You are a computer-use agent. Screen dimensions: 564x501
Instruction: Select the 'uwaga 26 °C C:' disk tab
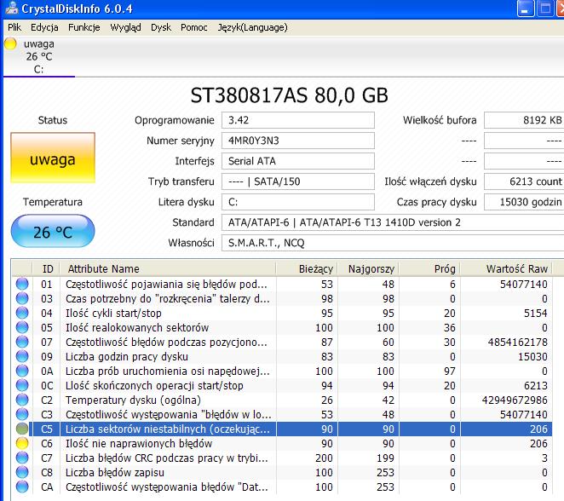point(39,56)
